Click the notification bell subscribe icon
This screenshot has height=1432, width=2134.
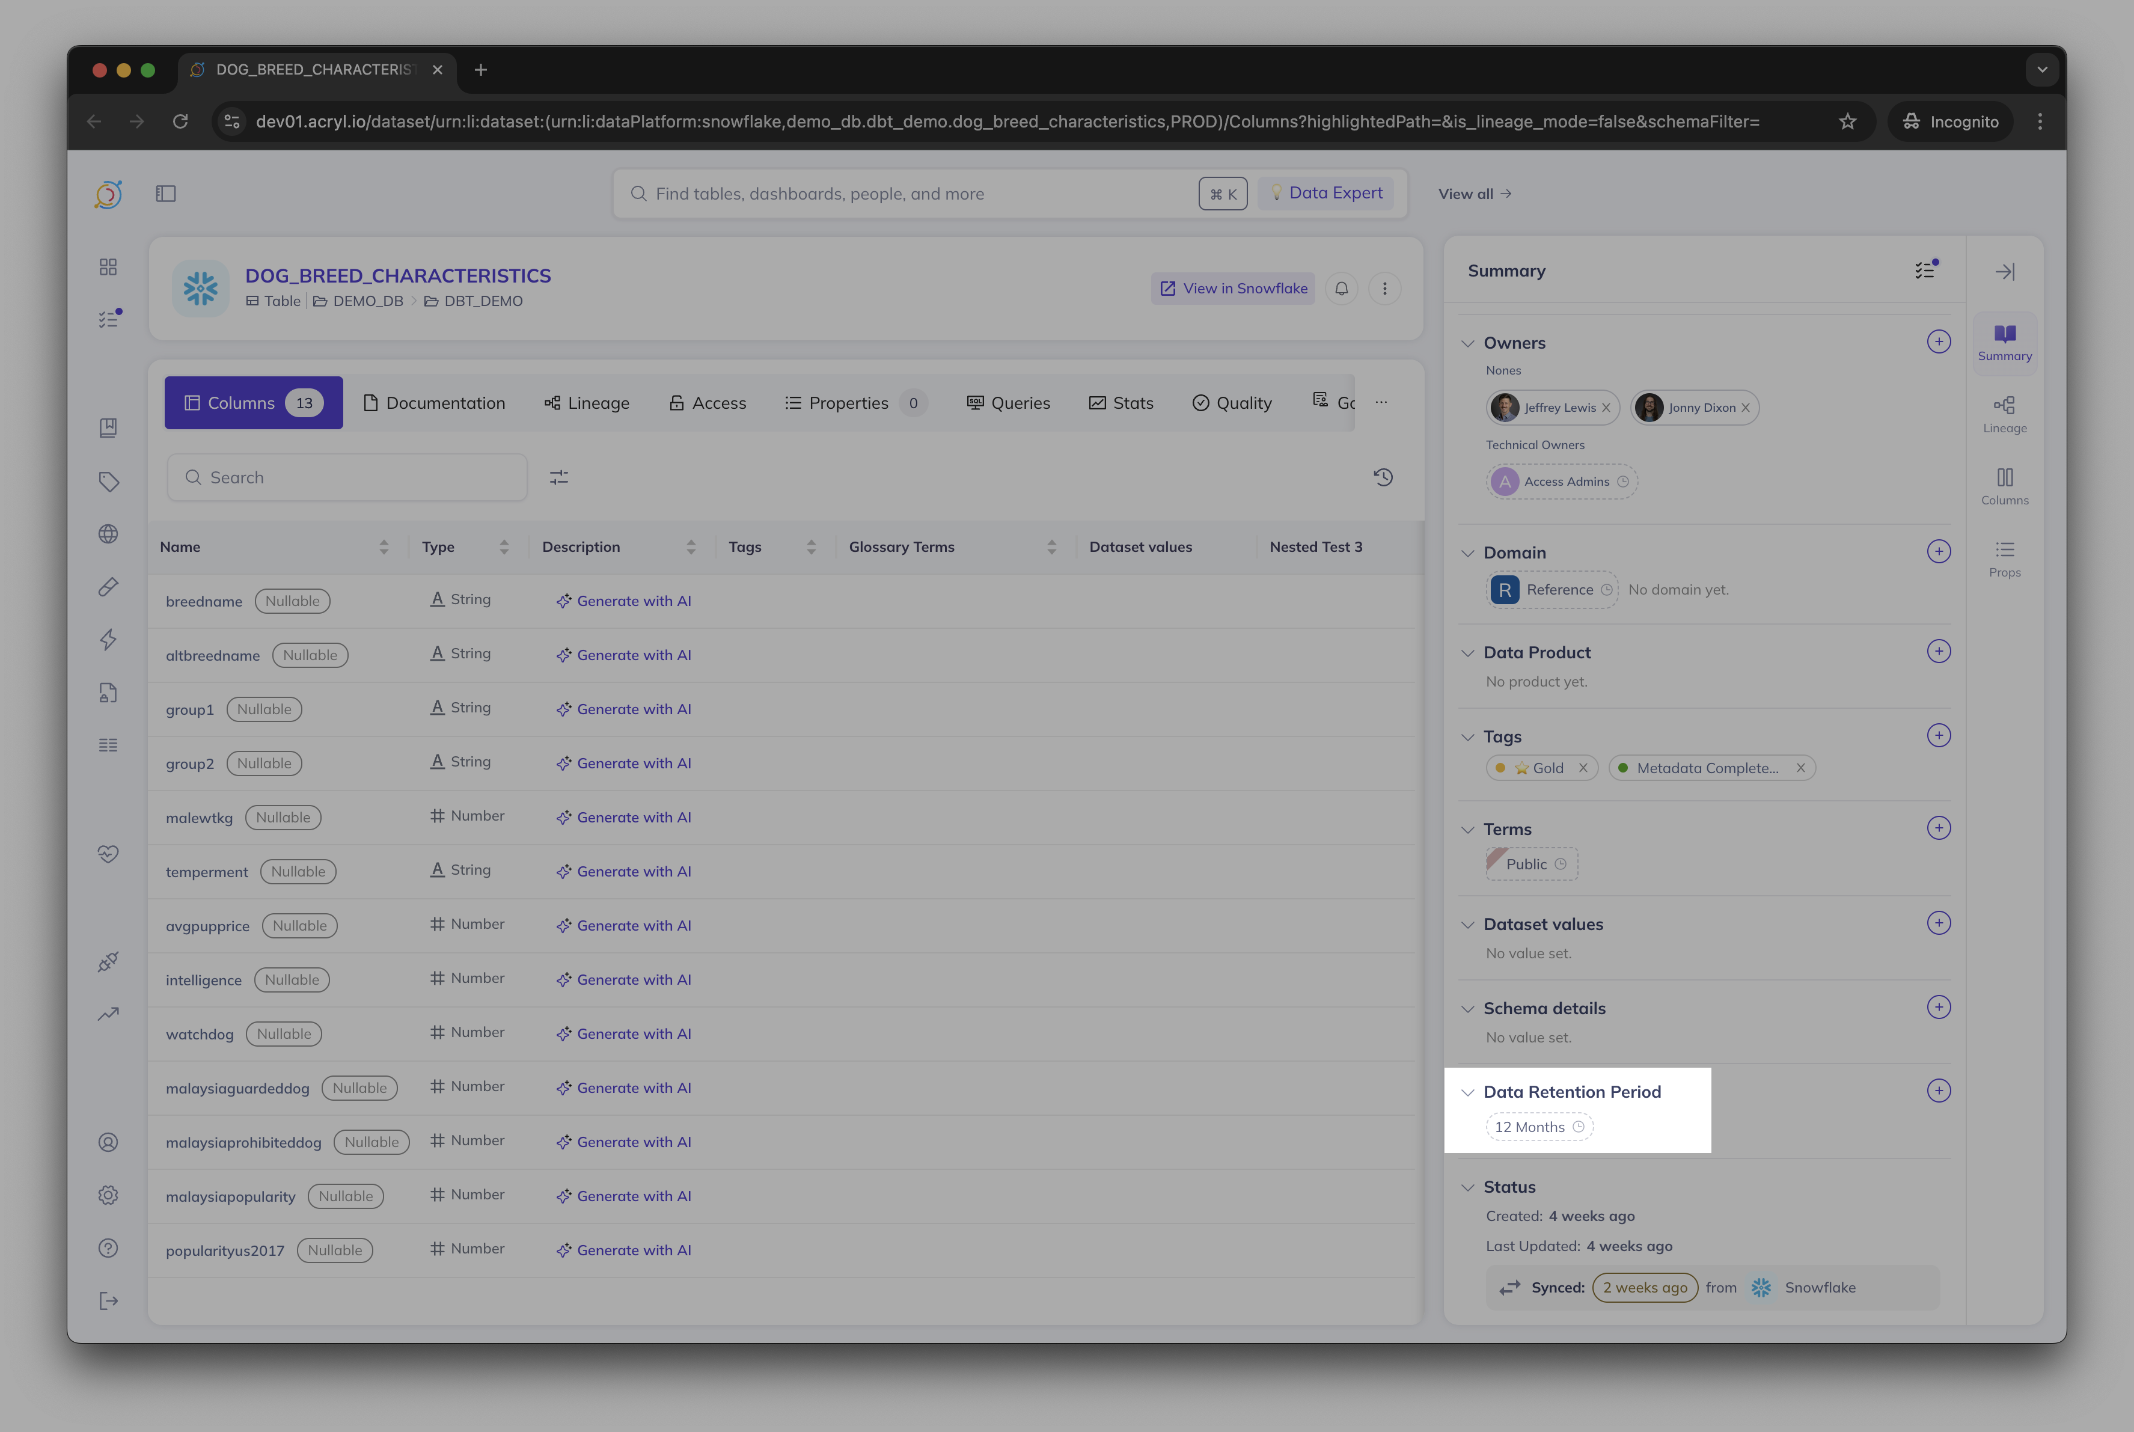coord(1341,289)
